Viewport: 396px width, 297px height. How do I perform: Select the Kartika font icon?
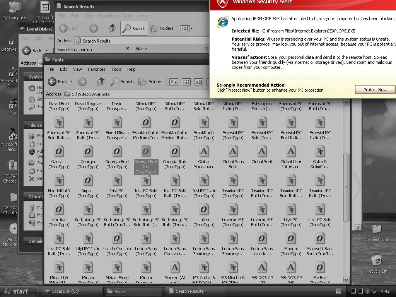(x=59, y=209)
